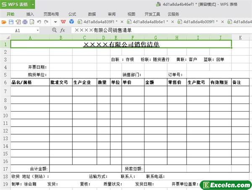Click the magnifier icon beside formula bar
This screenshot has height=190, width=252.
[54, 30]
